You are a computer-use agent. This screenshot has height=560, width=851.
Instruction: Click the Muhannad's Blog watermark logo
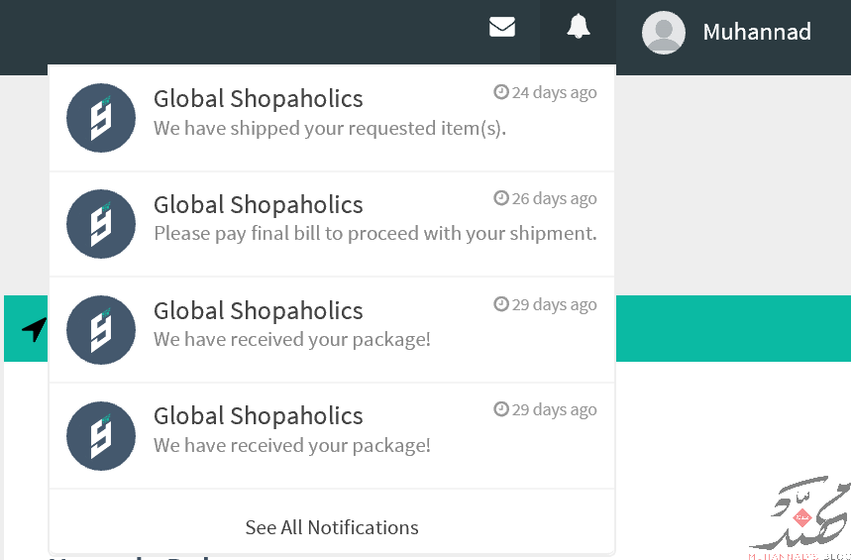point(800,518)
